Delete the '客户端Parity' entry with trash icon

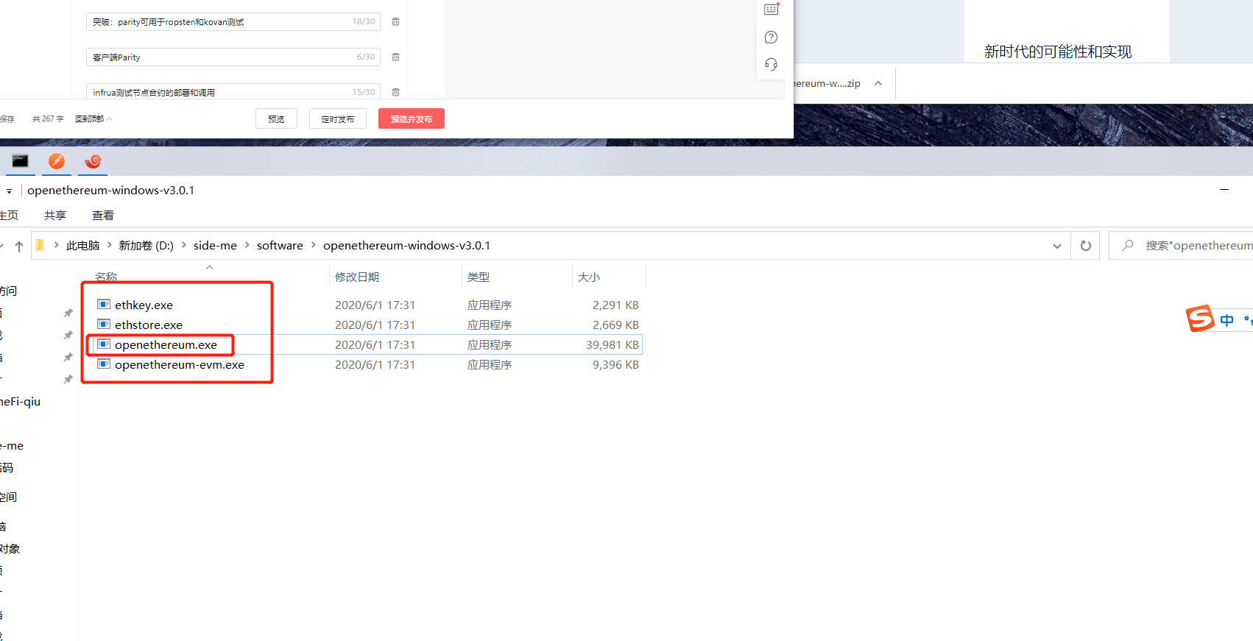[x=395, y=57]
